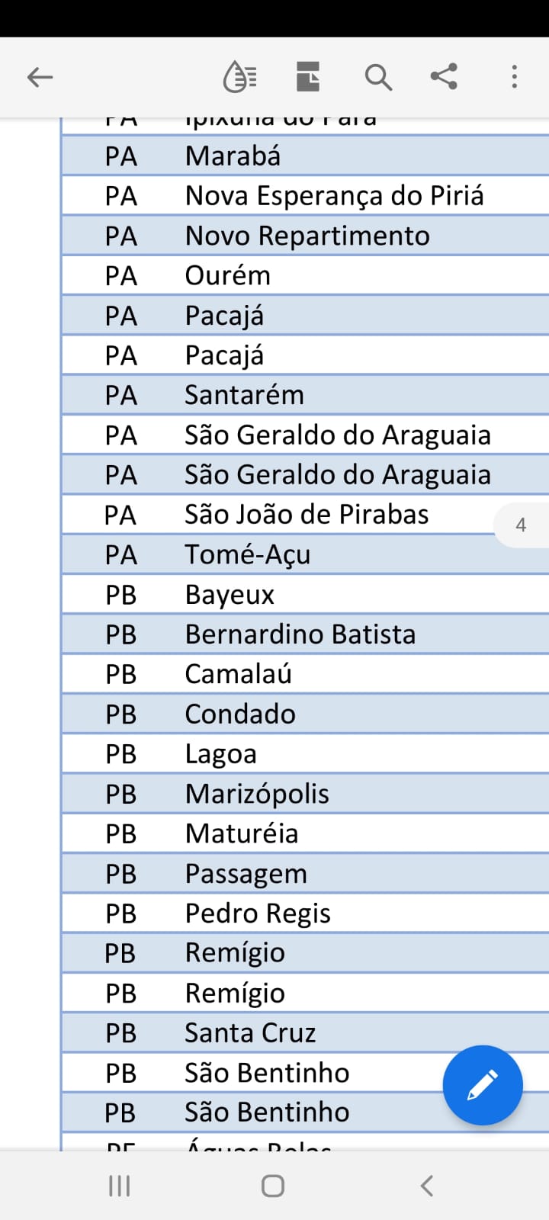This screenshot has width=549, height=1220.
Task: Tap the blue edit pencil button
Action: tap(483, 1085)
